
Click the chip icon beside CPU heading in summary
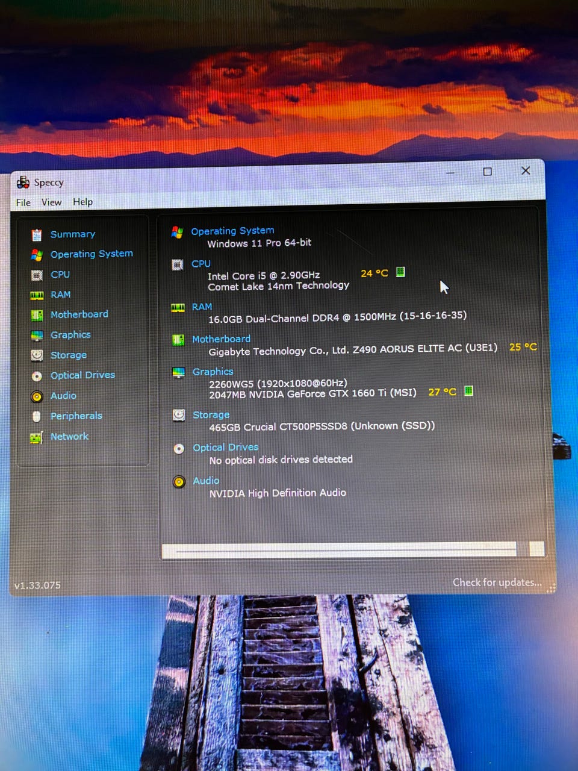pyautogui.click(x=178, y=264)
